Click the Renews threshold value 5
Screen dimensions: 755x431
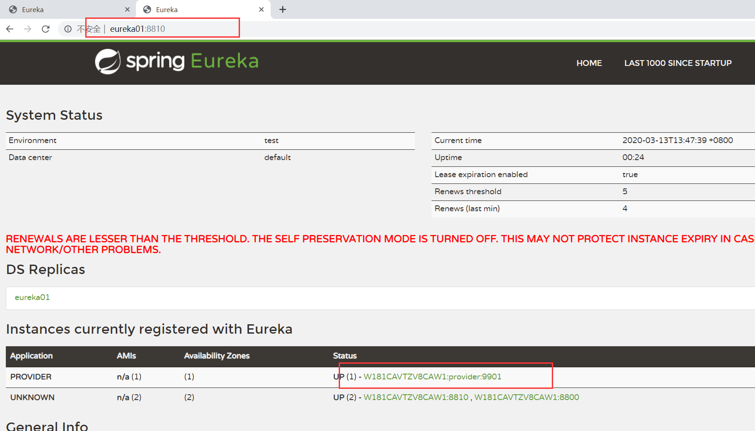pyautogui.click(x=625, y=192)
